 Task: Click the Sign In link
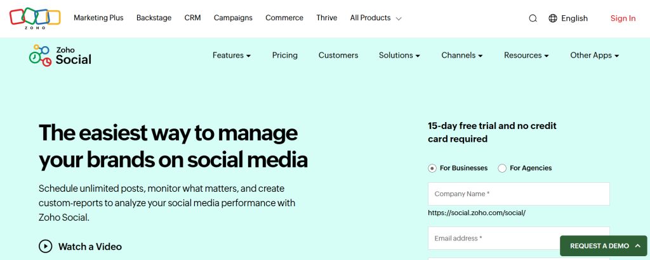623,18
